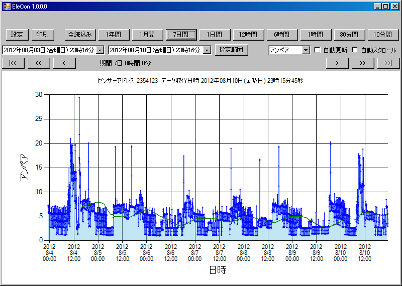Click the start date text field

click(x=49, y=50)
